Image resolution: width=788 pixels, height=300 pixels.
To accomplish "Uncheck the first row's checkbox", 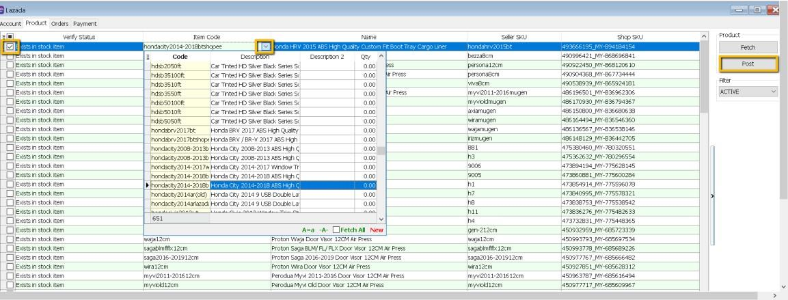I will 10,46.
